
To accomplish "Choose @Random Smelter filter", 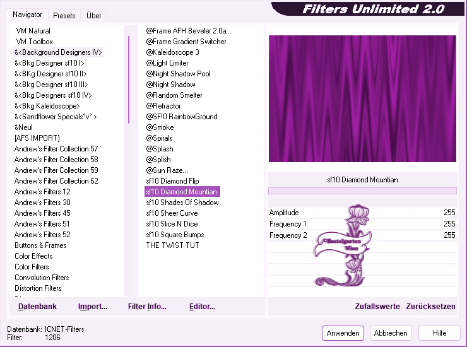I will click(174, 95).
